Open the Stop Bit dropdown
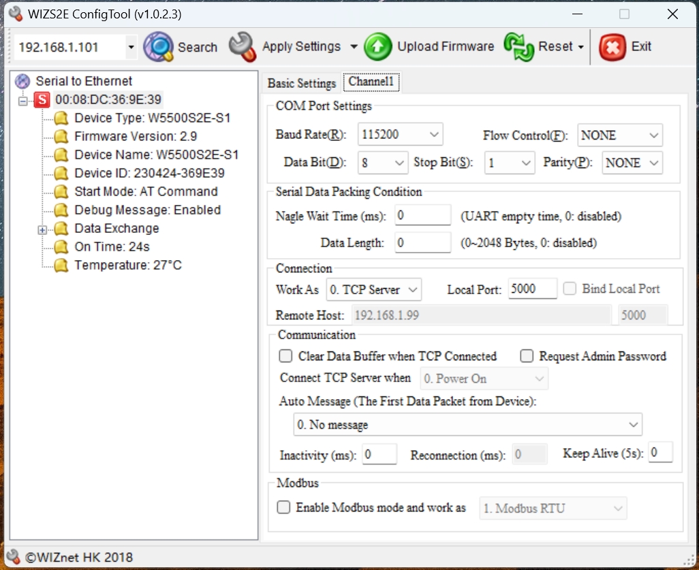 510,163
